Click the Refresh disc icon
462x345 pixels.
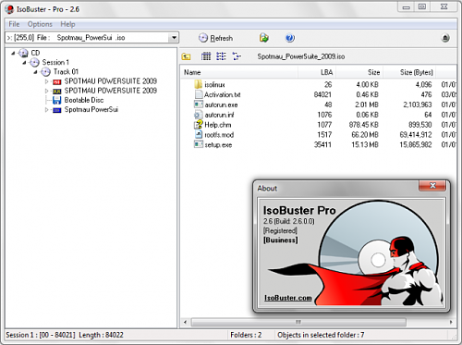click(203, 38)
